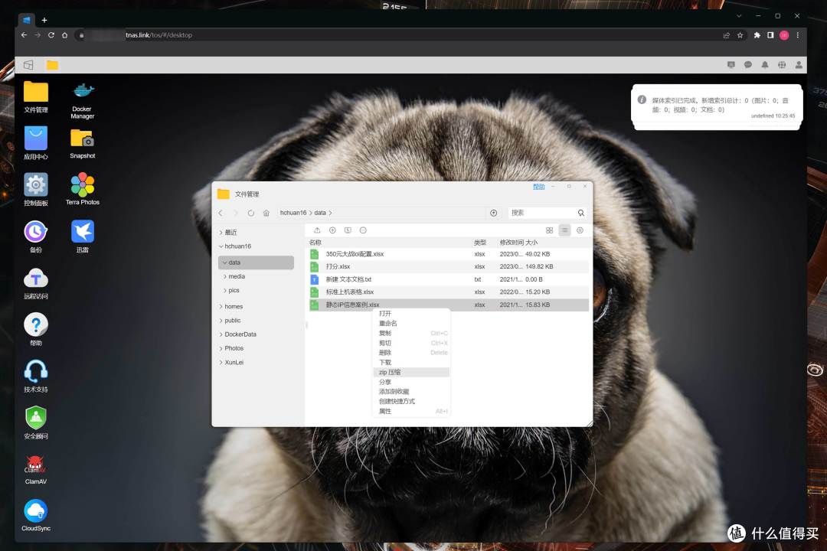Expand the Photos tree node
Image resolution: width=827 pixels, height=551 pixels.
pos(221,348)
